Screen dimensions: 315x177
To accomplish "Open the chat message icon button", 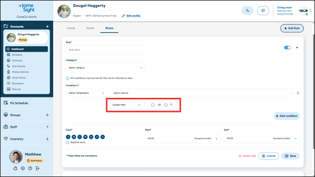I will click(x=263, y=11).
